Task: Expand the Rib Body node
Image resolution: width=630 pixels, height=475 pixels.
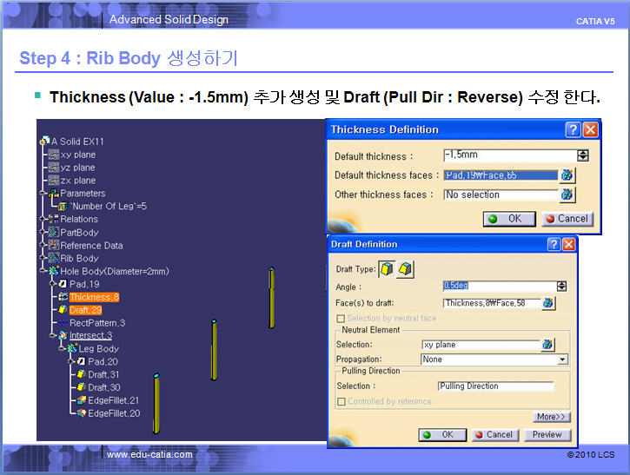Action: tap(44, 258)
